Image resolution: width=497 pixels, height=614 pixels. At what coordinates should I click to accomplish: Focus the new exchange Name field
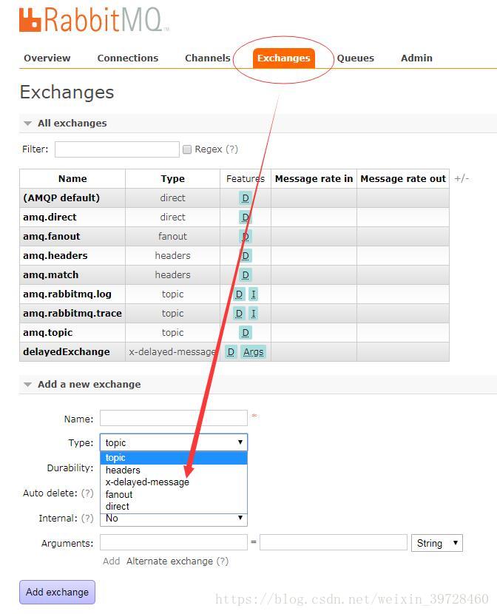[174, 418]
